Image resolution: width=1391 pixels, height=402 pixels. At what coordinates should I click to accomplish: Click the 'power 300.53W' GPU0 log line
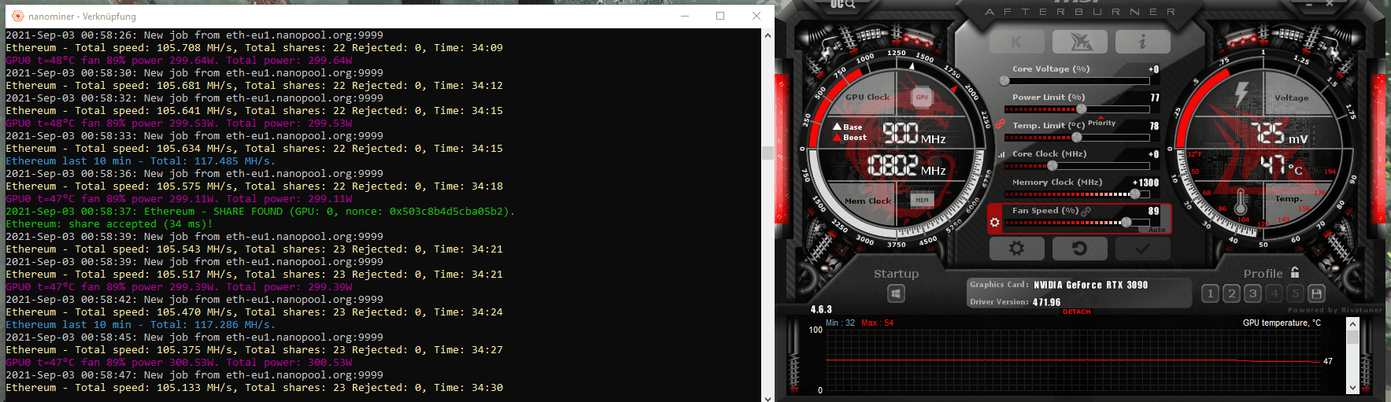point(179,362)
